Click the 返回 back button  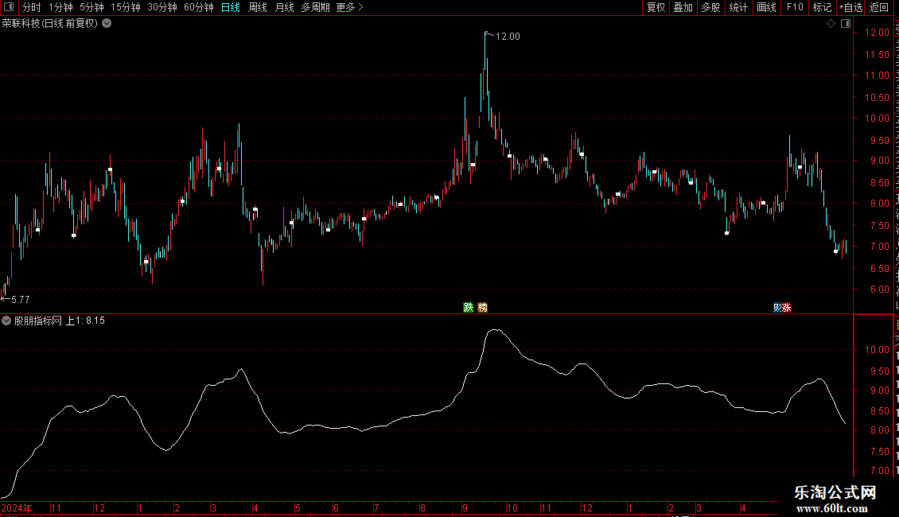coord(879,7)
